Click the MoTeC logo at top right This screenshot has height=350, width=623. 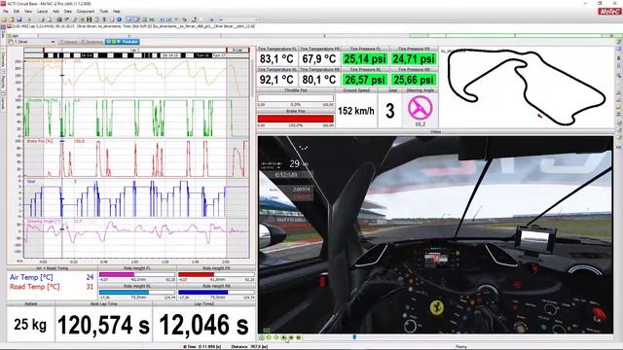[x=609, y=12]
